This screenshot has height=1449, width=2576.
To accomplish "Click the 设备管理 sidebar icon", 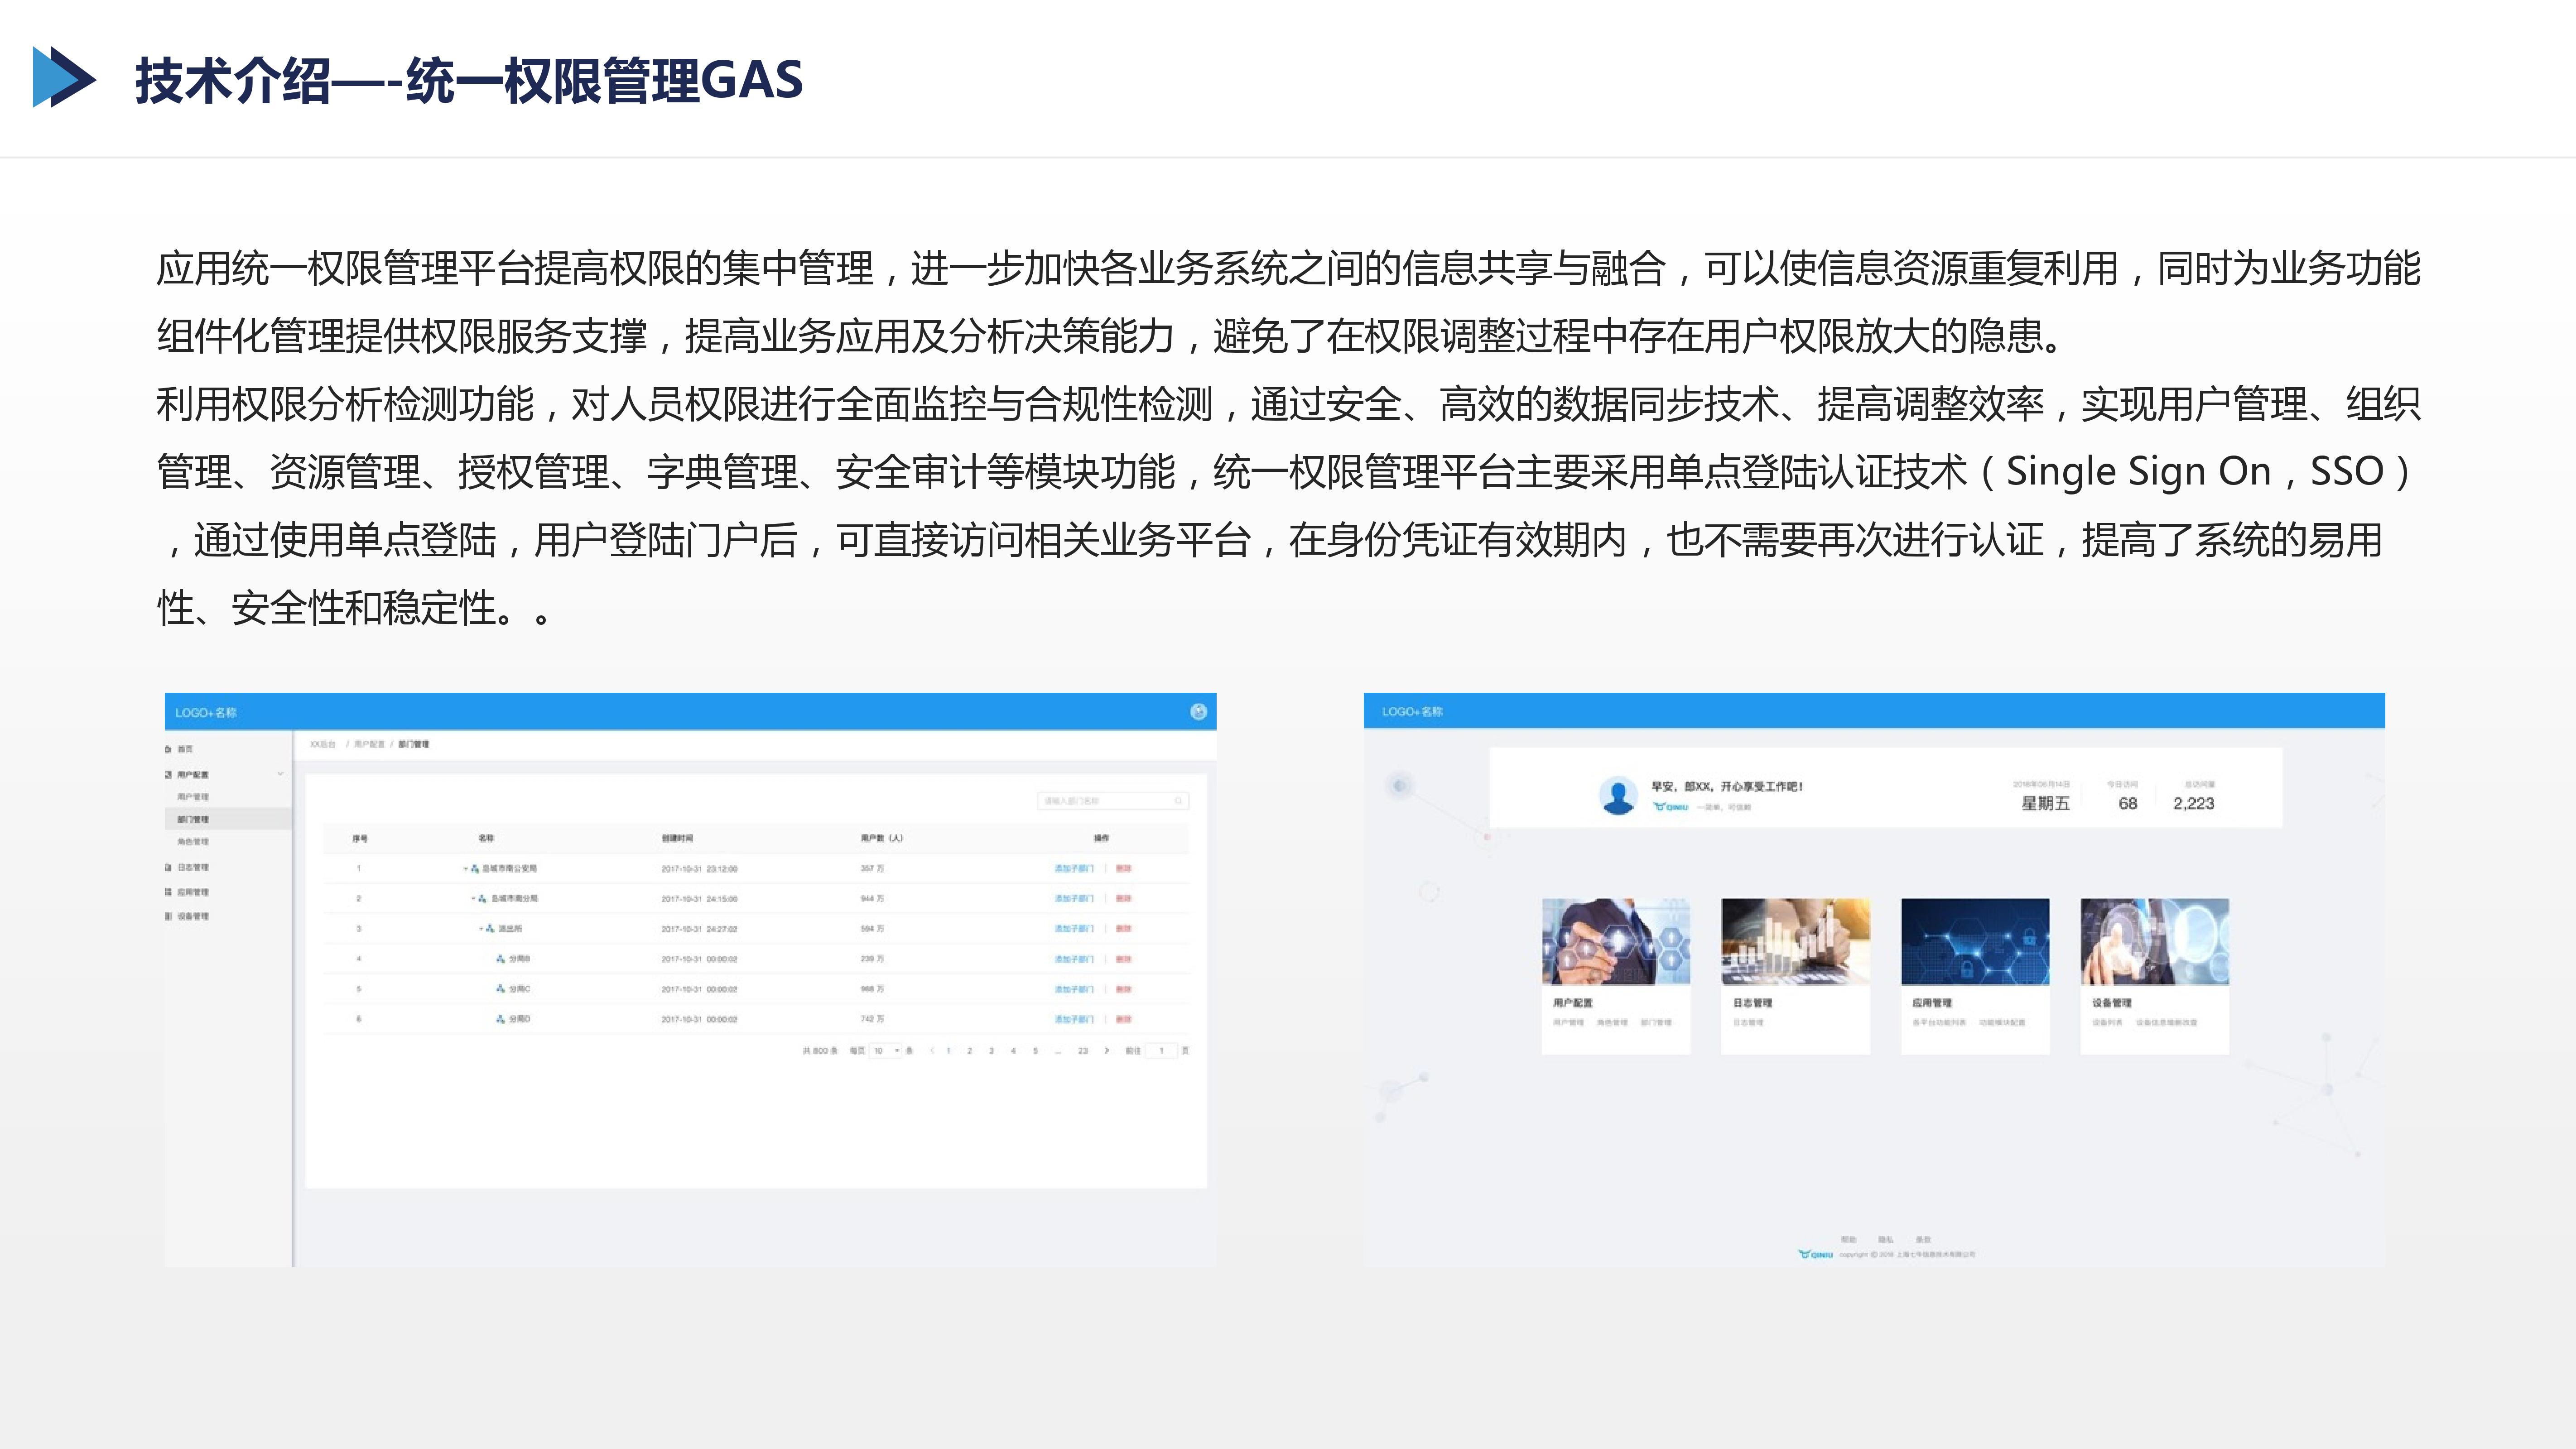I will (x=168, y=916).
